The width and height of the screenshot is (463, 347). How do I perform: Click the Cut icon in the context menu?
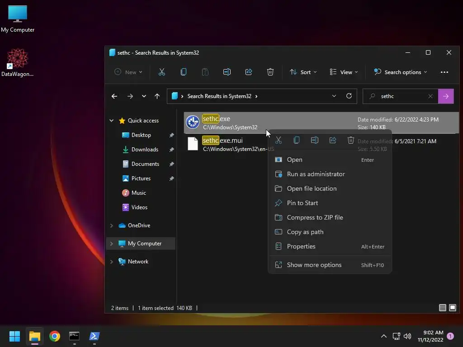pyautogui.click(x=279, y=140)
